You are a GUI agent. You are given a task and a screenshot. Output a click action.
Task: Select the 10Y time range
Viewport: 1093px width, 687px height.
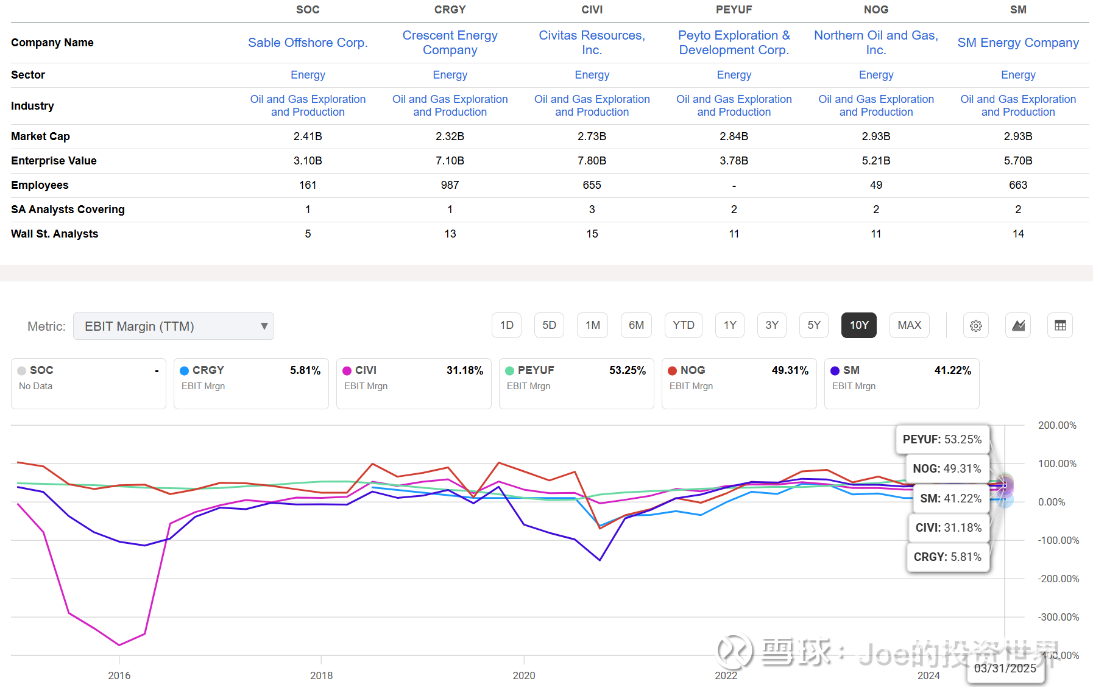pyautogui.click(x=859, y=325)
